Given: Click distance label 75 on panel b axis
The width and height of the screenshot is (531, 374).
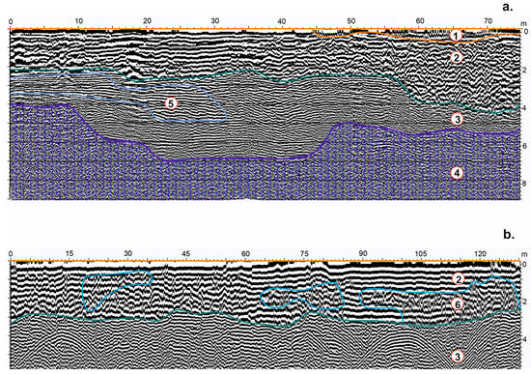Looking at the screenshot, I should 304,253.
